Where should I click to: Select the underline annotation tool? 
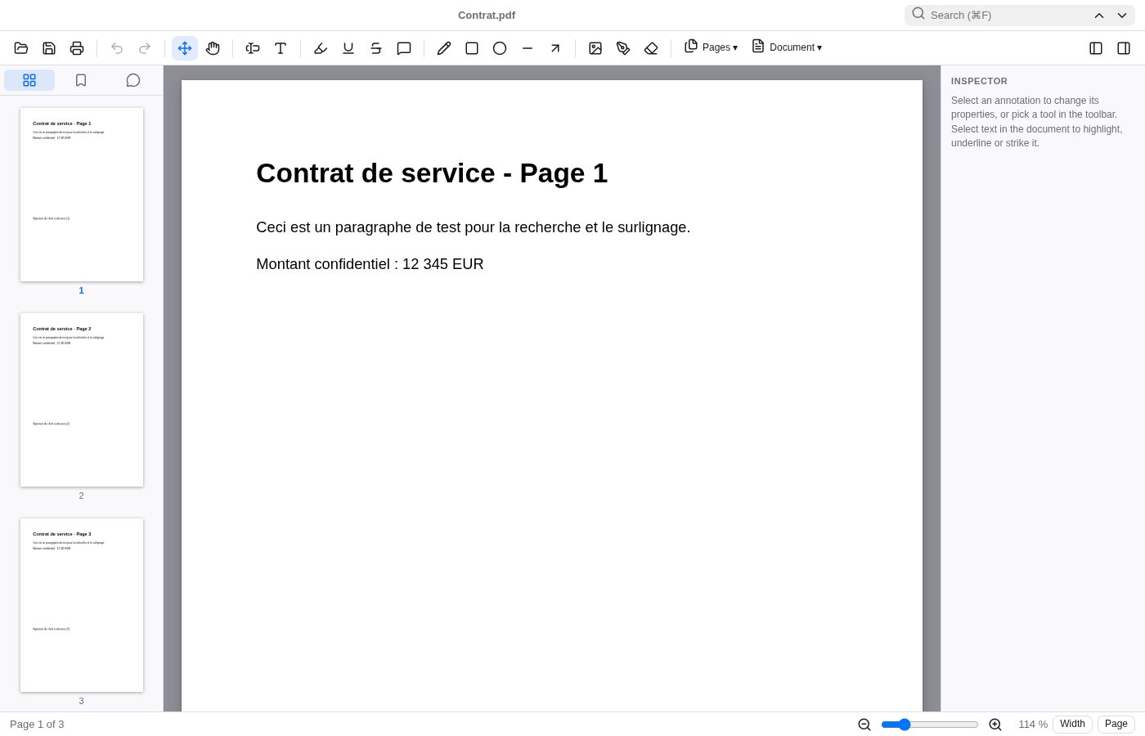tap(348, 48)
